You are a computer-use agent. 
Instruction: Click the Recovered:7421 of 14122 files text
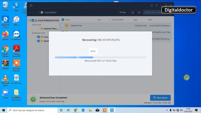100,61
